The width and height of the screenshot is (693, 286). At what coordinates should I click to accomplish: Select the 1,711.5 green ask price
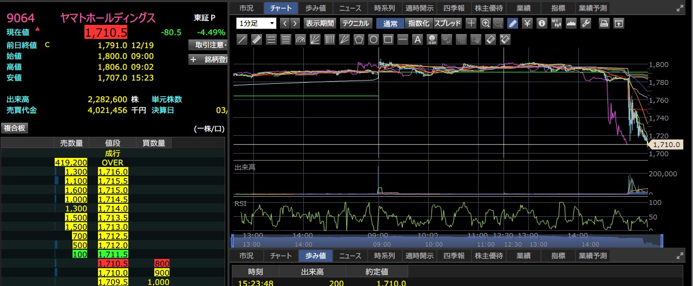tap(113, 254)
